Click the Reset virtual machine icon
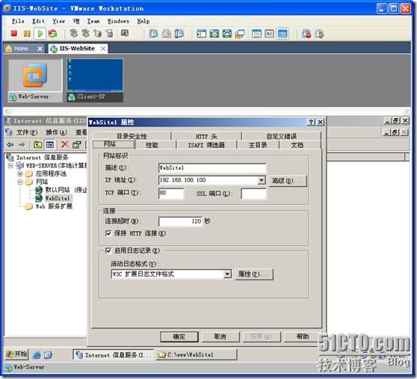Image resolution: width=417 pixels, height=379 pixels. click(52, 34)
